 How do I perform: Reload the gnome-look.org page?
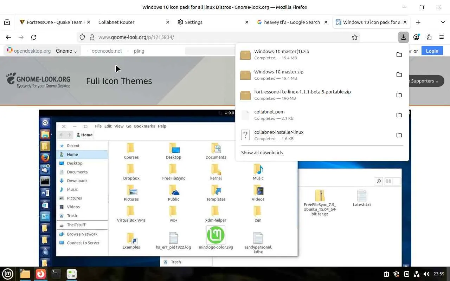click(x=34, y=37)
